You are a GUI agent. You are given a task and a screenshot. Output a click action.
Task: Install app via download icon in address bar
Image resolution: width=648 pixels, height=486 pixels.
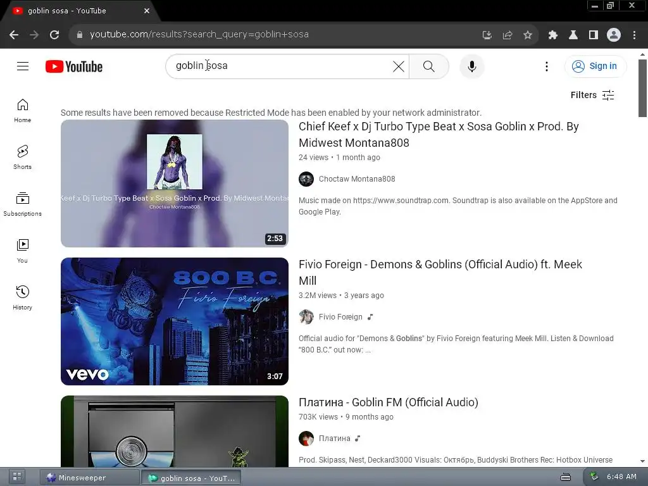[487, 35]
